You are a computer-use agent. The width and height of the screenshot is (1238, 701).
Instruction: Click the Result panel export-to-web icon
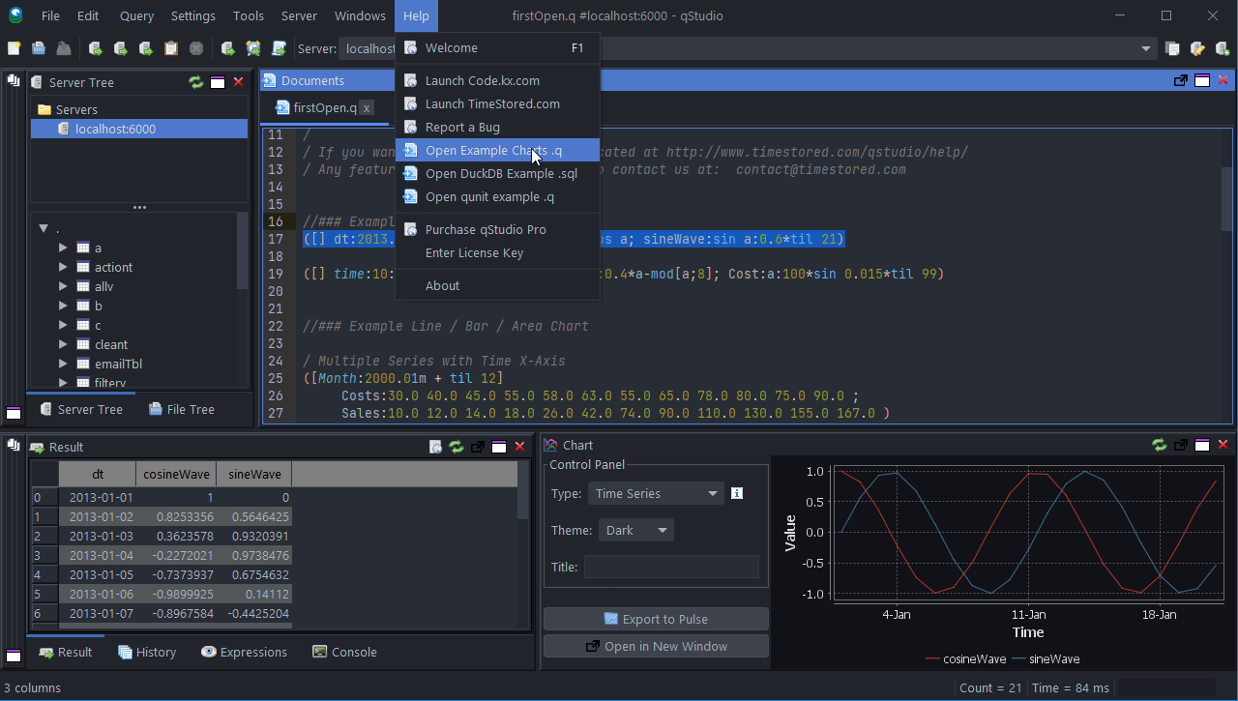point(436,447)
